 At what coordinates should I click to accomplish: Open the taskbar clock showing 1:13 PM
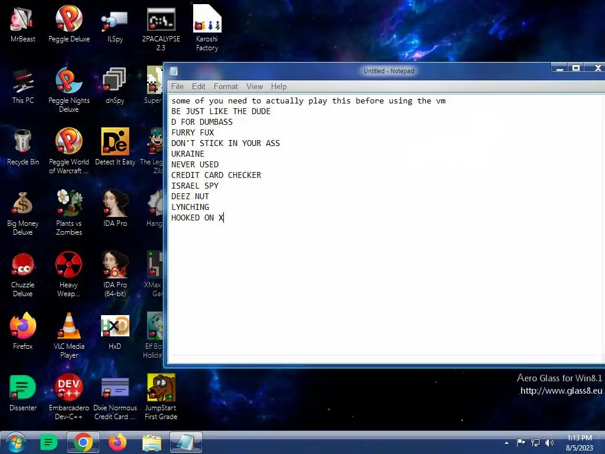[x=579, y=443]
